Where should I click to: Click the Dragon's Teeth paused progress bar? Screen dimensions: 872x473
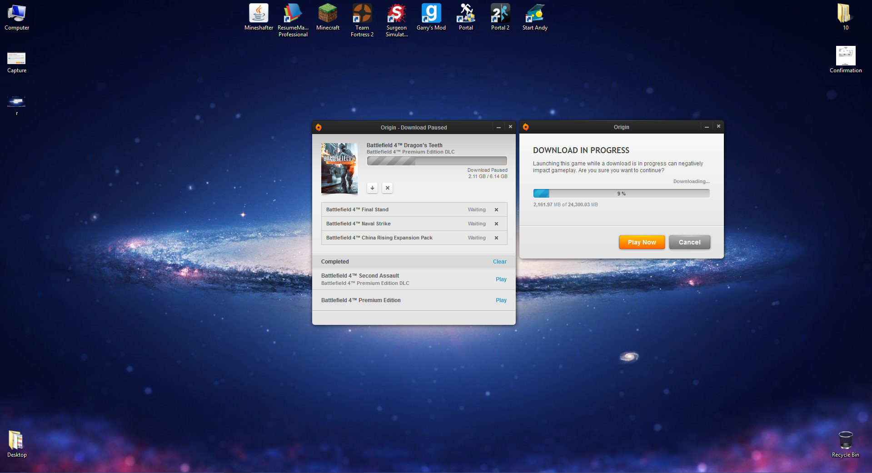tap(437, 161)
